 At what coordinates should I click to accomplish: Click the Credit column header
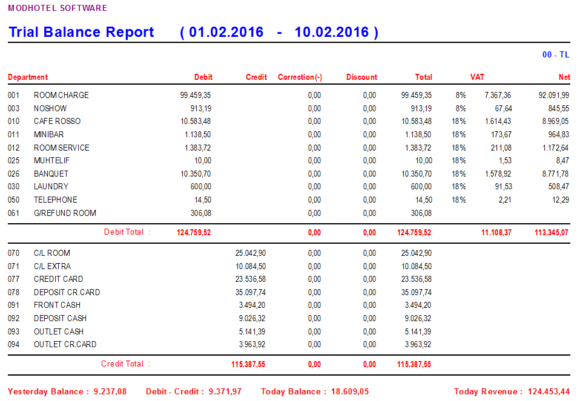(x=256, y=77)
